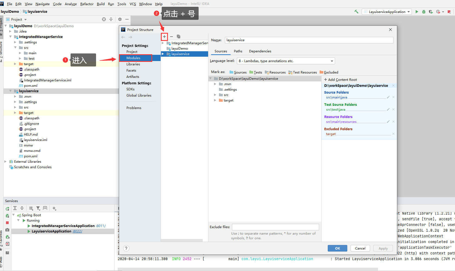
Task: Mark the folder as Tests
Action: pos(256,72)
